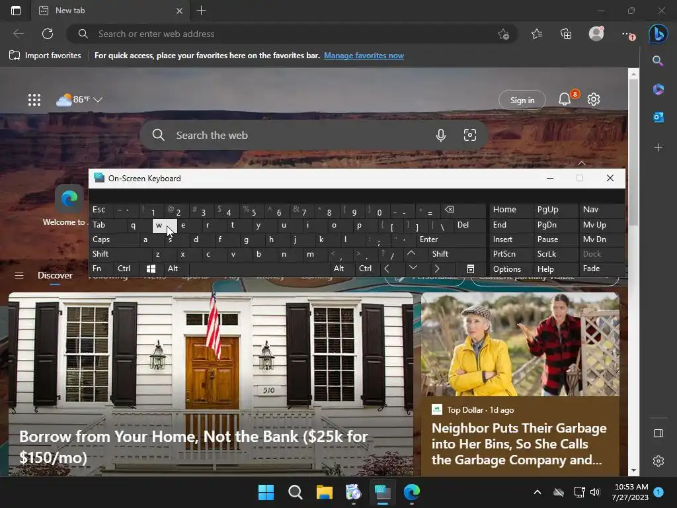Click the sidebar search magnifier icon

click(x=658, y=60)
